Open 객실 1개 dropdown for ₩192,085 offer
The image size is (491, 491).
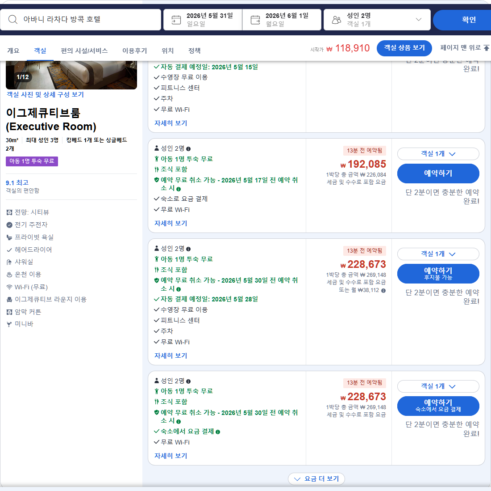(x=438, y=154)
